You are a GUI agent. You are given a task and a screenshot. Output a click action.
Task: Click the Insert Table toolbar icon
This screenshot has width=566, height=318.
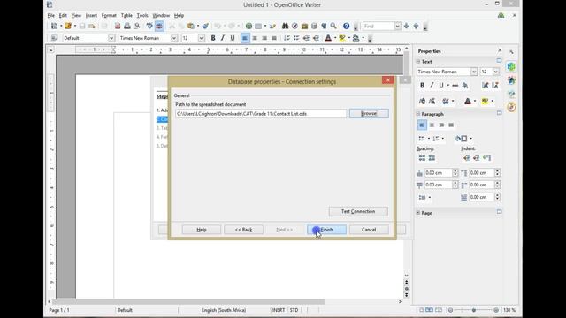coord(258,26)
